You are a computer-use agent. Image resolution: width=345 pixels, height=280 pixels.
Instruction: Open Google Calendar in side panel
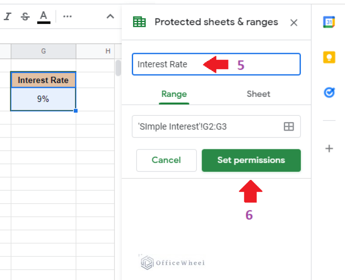(x=329, y=22)
